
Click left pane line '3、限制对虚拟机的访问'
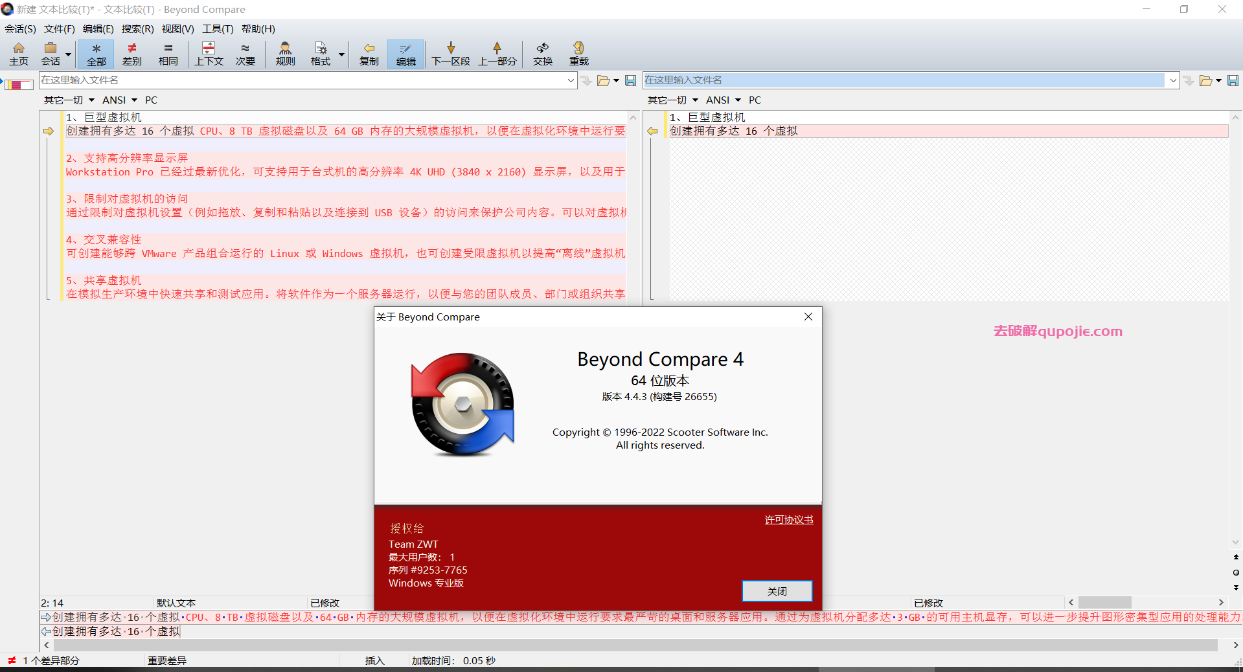coord(127,199)
